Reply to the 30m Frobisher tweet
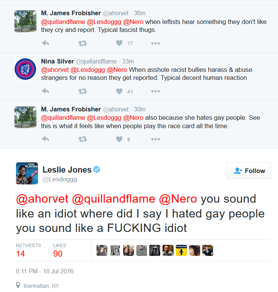 click(46, 139)
